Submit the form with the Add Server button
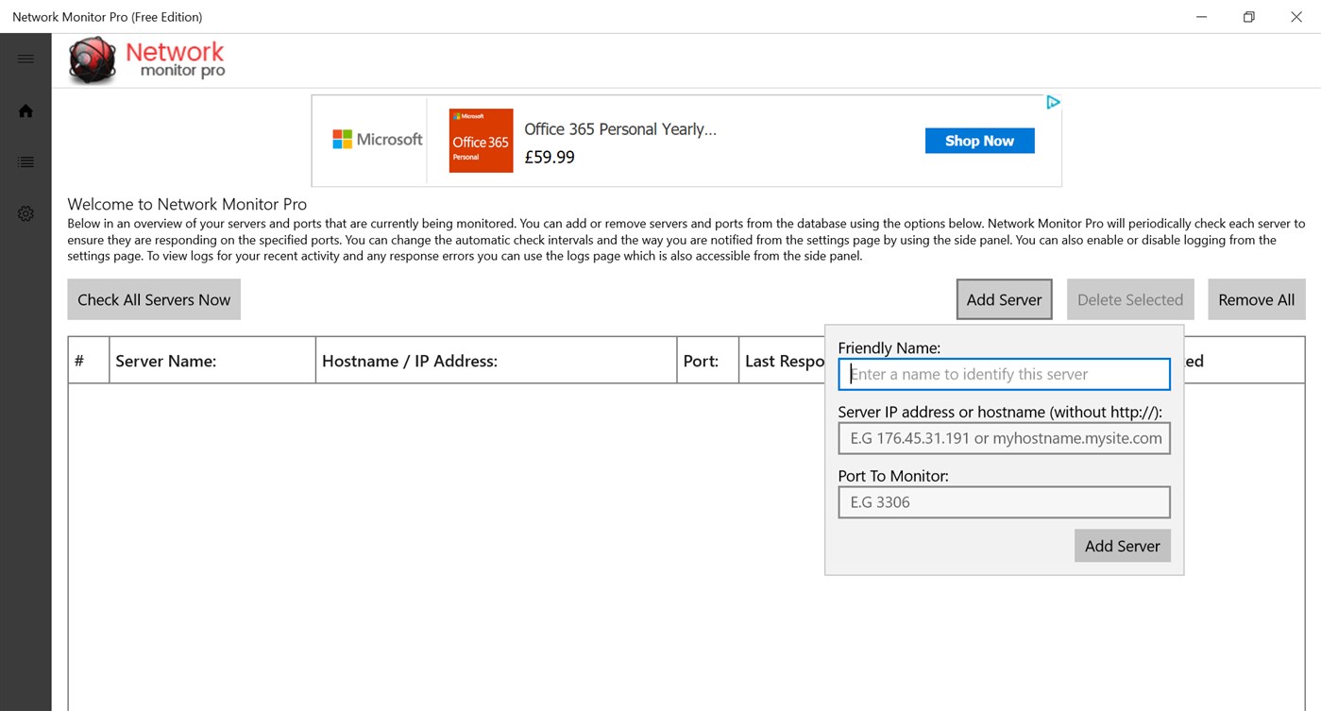The width and height of the screenshot is (1321, 711). tap(1122, 546)
